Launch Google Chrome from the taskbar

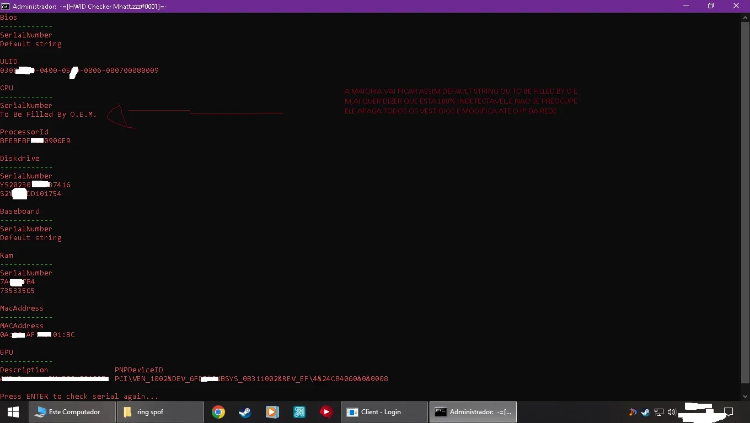(x=218, y=412)
